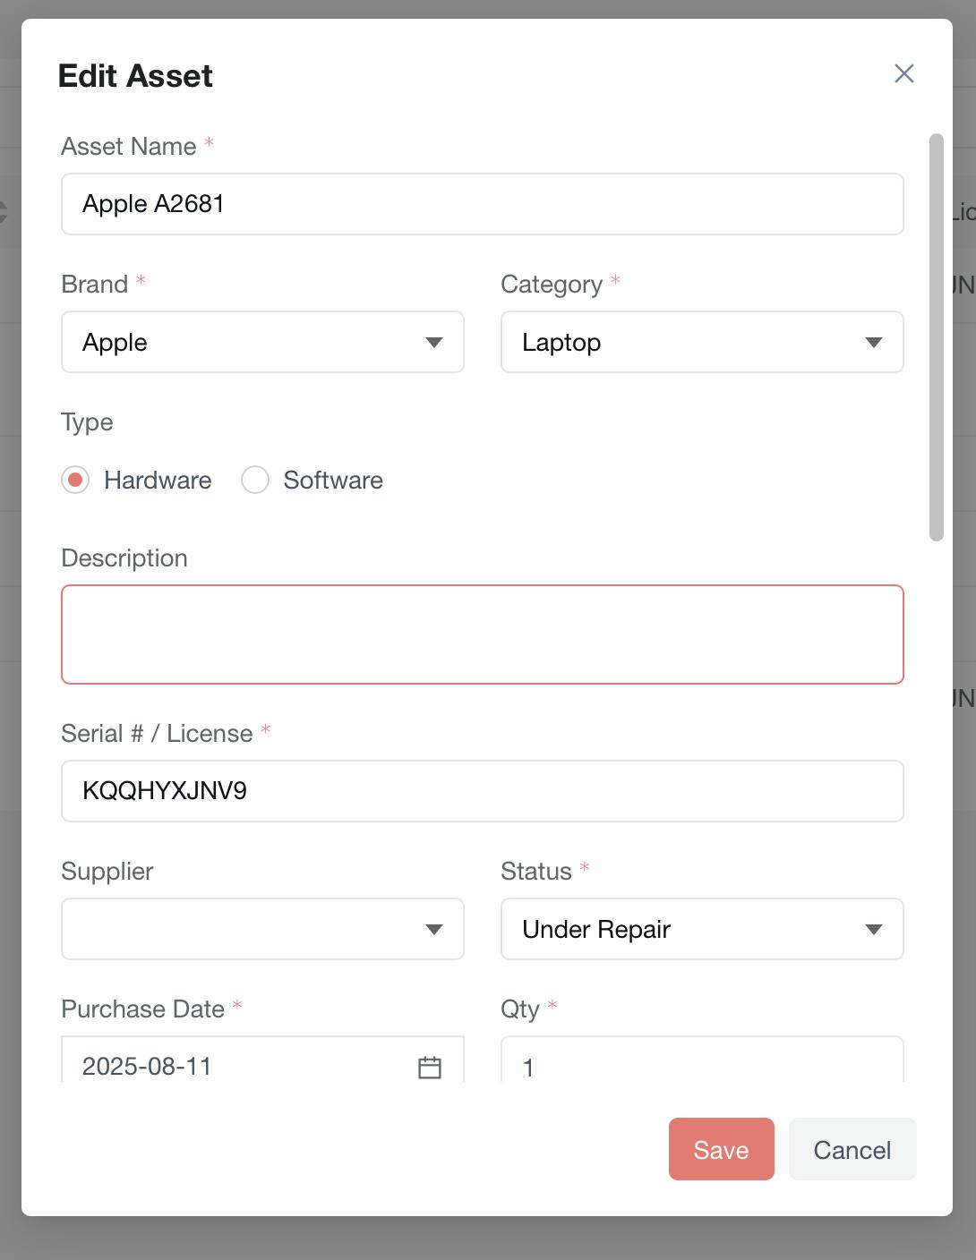Click the Qty input field
The width and height of the screenshot is (976, 1260).
701,1065
